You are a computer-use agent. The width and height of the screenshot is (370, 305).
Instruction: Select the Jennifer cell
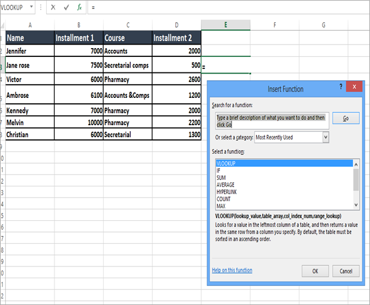tap(30, 50)
